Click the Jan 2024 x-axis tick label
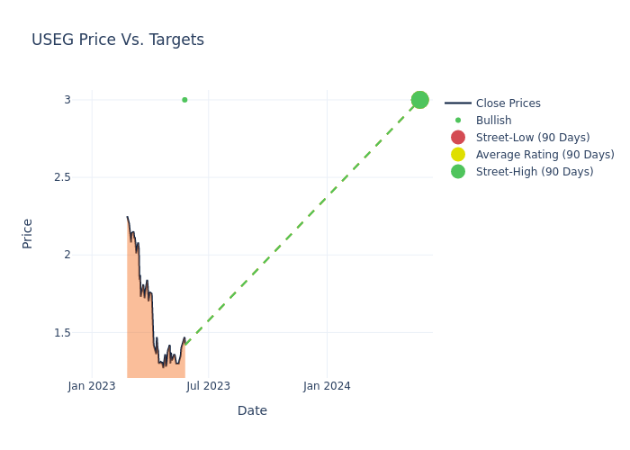This screenshot has width=630, height=450. pyautogui.click(x=327, y=386)
